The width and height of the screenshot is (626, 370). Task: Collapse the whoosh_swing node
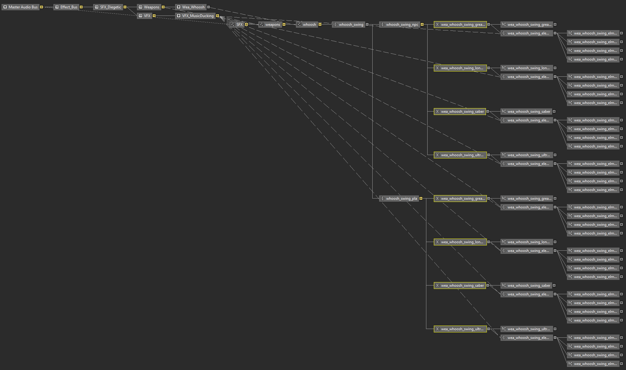[x=367, y=25]
